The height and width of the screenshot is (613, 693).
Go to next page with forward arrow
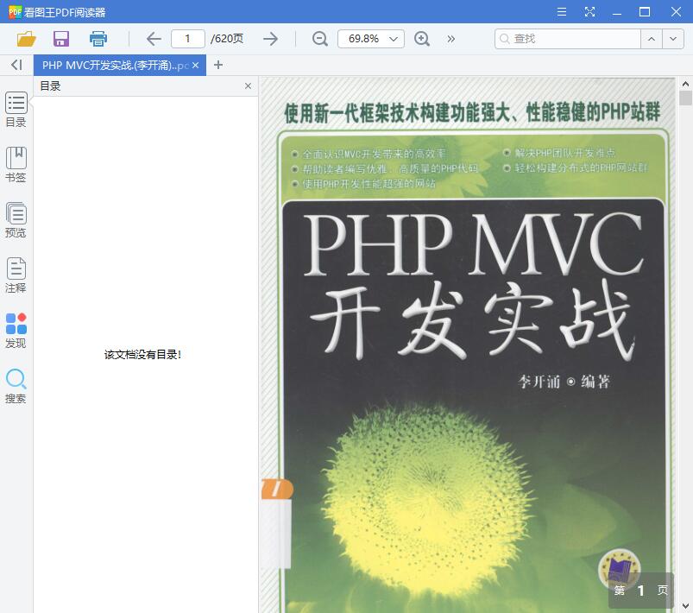[270, 38]
